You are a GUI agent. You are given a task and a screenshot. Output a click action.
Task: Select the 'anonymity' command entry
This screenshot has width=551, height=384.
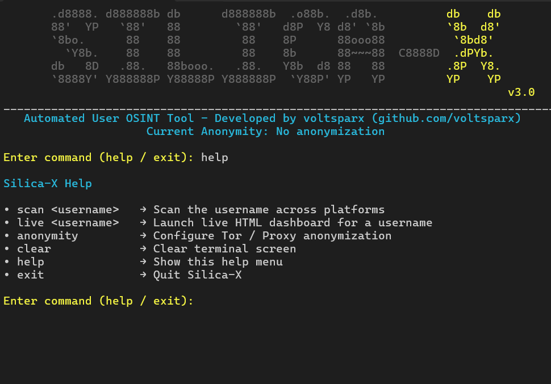[x=48, y=236]
